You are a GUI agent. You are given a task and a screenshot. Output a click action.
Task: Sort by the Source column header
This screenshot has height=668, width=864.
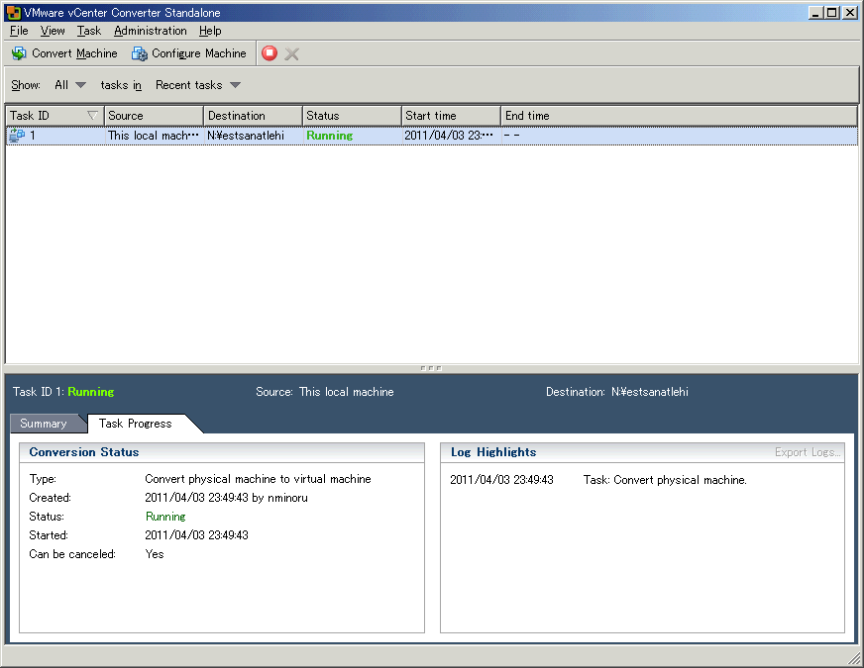[x=154, y=116]
